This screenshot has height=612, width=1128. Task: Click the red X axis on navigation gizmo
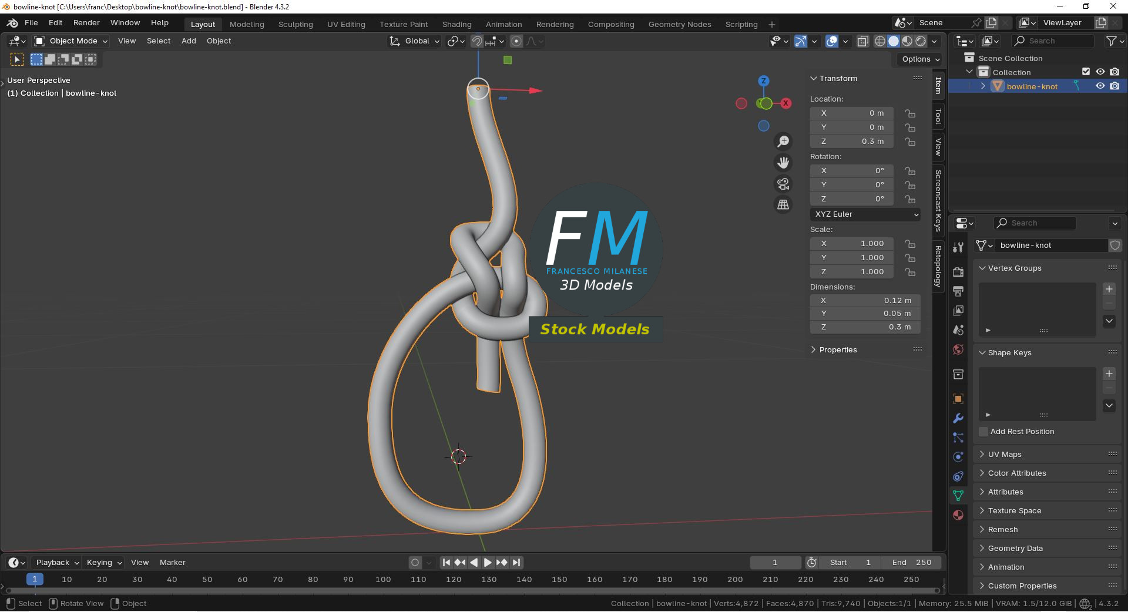click(786, 103)
